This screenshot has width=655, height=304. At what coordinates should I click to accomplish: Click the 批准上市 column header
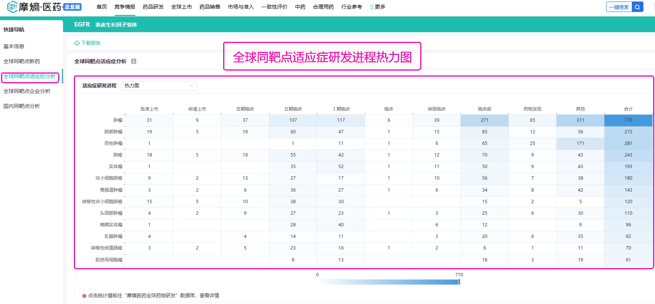149,109
